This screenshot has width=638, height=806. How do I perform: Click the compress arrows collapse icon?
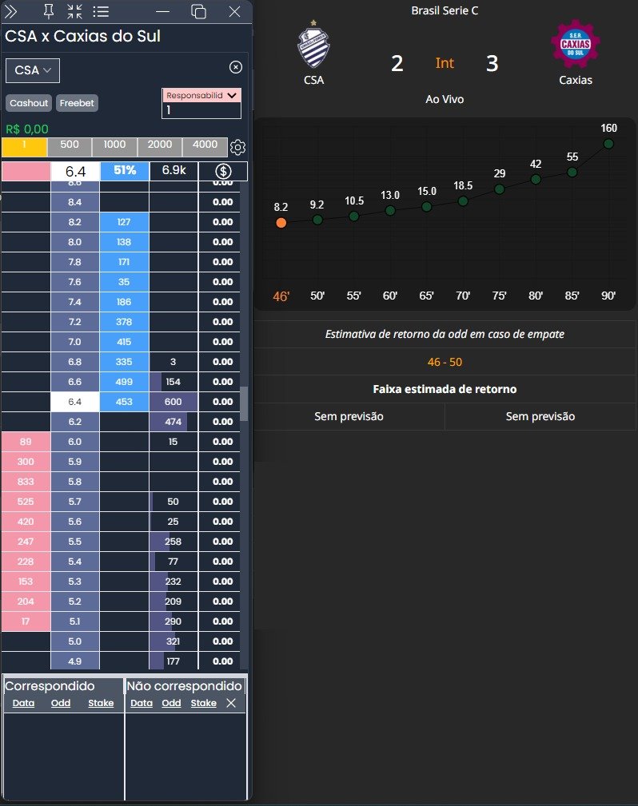coord(74,11)
